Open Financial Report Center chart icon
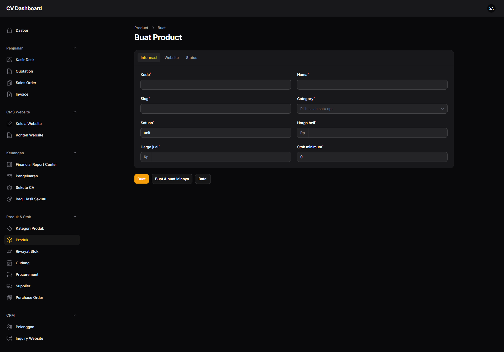 tap(9, 164)
